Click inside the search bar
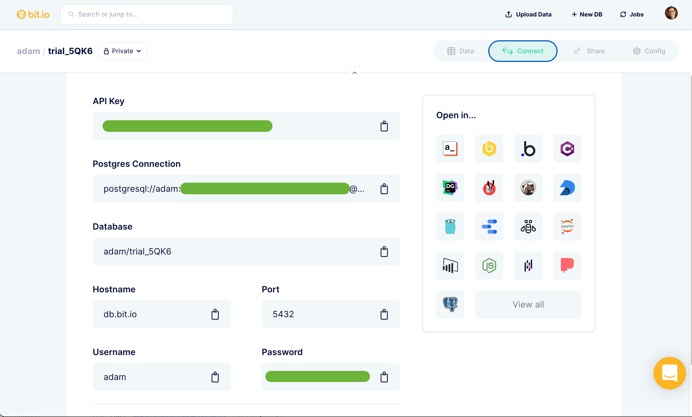This screenshot has height=417, width=692. click(x=147, y=14)
